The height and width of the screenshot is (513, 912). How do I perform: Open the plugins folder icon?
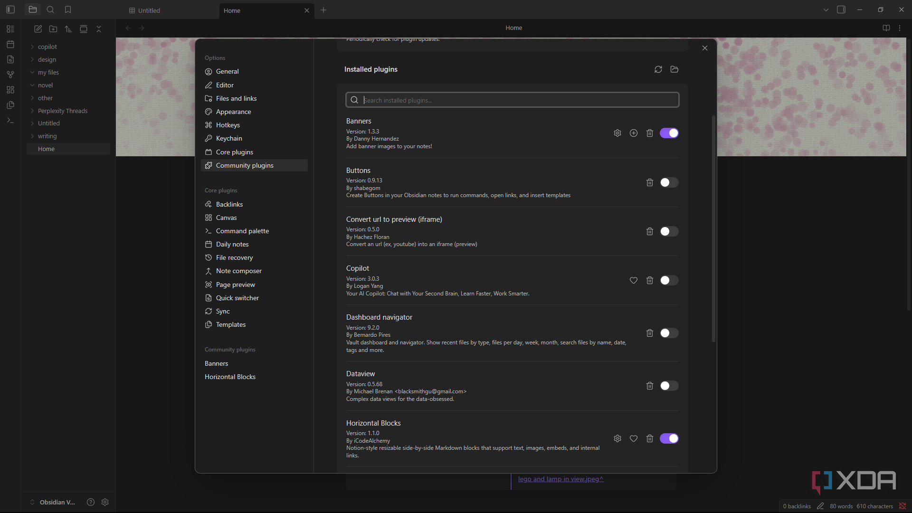674,69
